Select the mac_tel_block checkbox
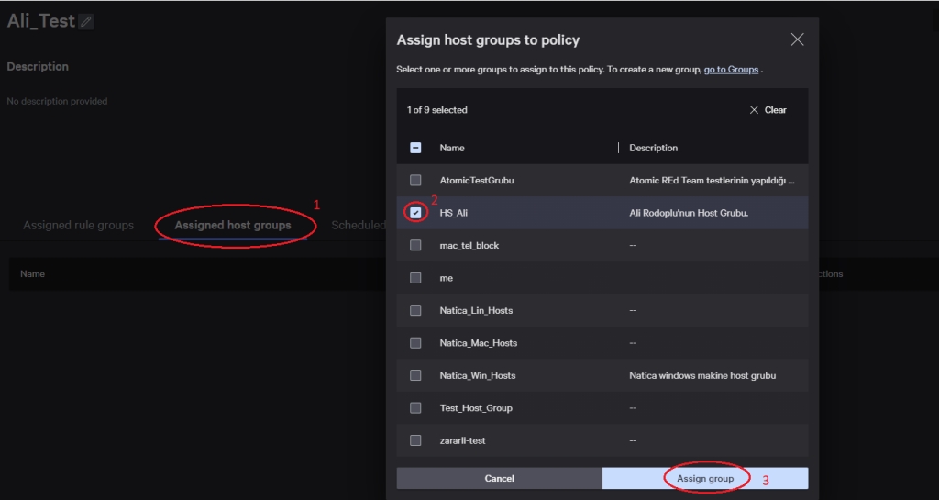 coord(415,246)
